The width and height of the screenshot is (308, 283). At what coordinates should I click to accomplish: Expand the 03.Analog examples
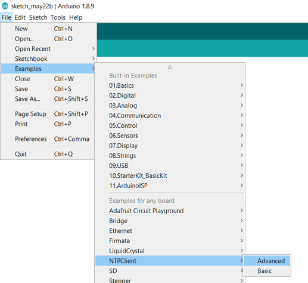click(170, 106)
